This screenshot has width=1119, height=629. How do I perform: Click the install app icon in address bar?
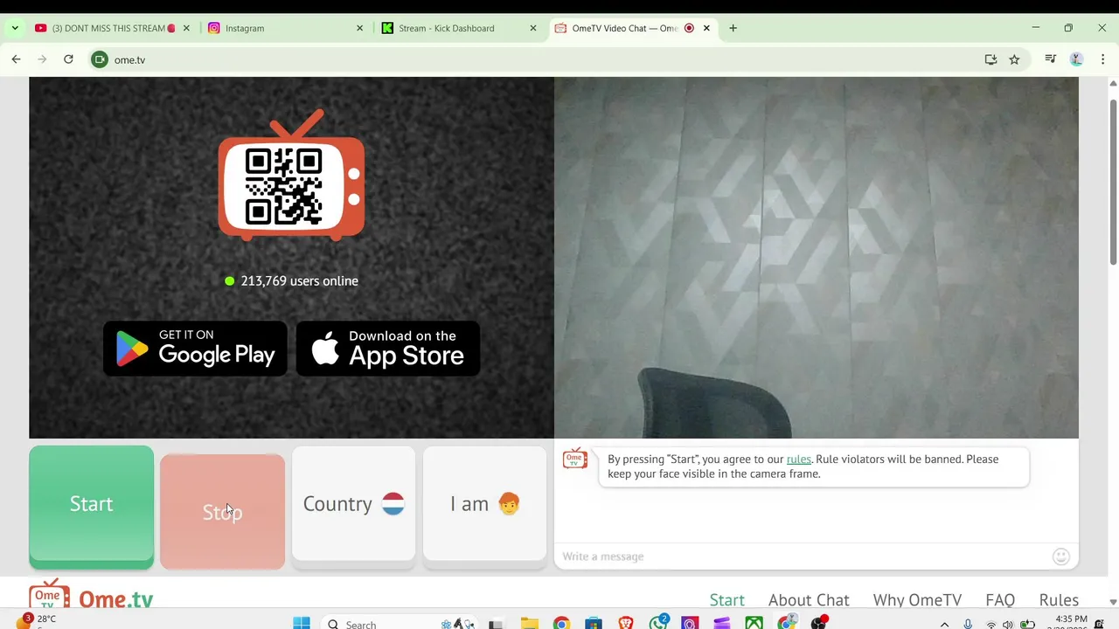[x=990, y=59]
